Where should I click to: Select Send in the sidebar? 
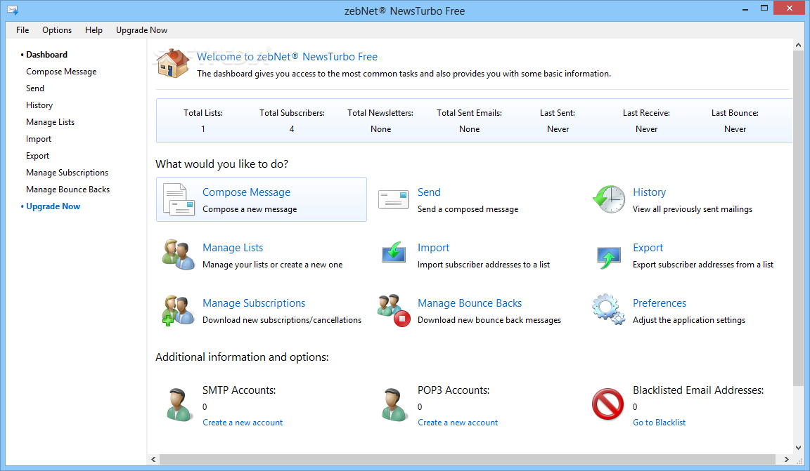(x=35, y=88)
